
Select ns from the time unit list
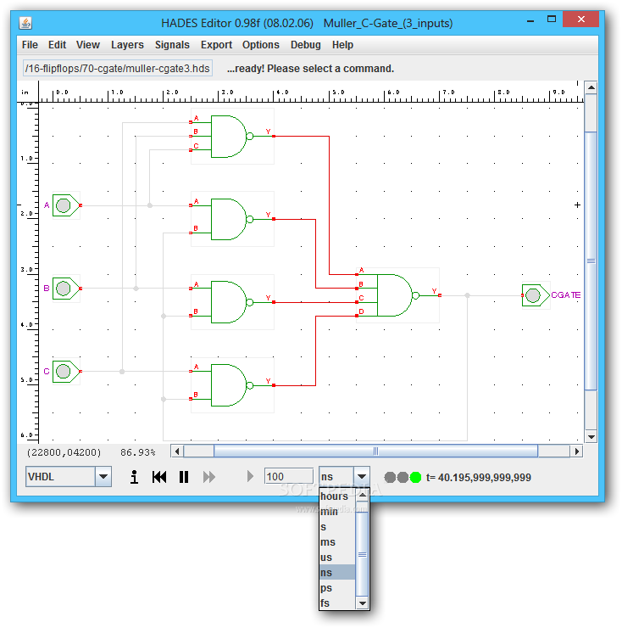[x=337, y=572]
